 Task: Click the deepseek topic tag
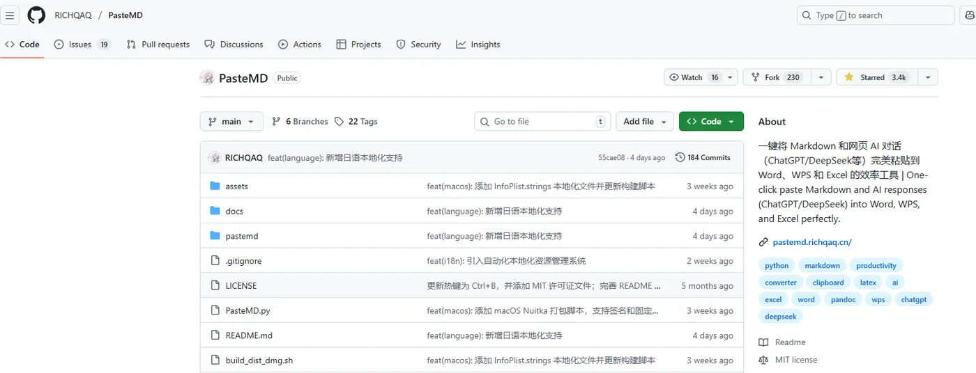point(781,316)
